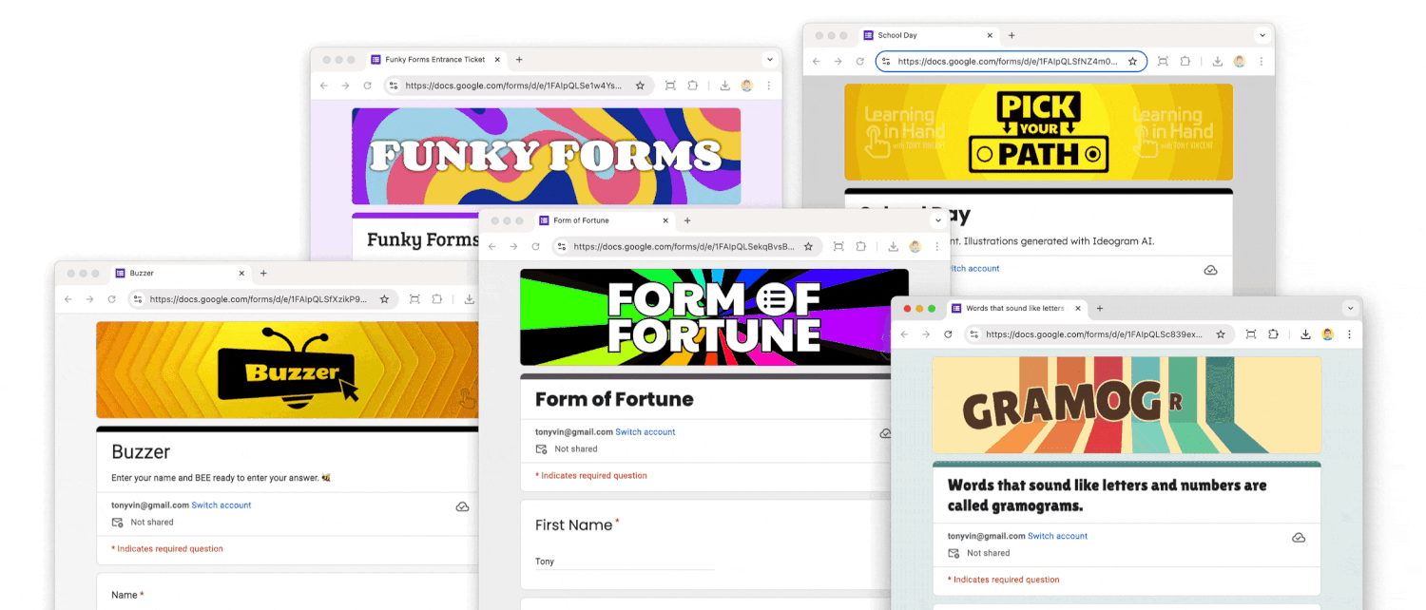Click the cloud icon on the gramograms form
The image size is (1426, 610).
1299,537
